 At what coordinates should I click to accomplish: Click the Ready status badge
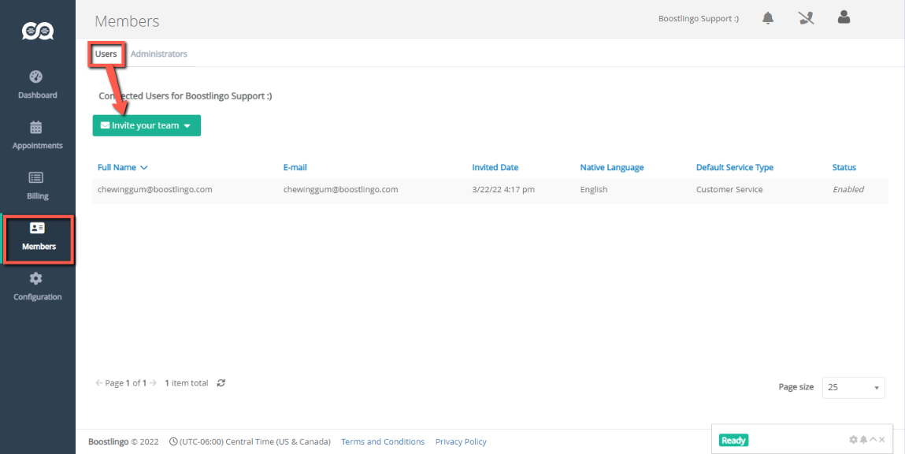[x=733, y=440]
